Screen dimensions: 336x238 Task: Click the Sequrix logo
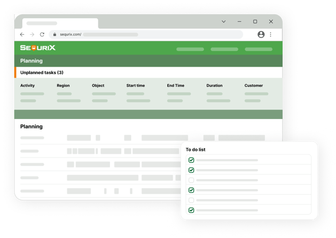tap(38, 47)
